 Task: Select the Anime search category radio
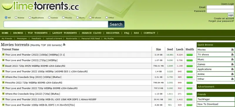click(x=16, y=17)
